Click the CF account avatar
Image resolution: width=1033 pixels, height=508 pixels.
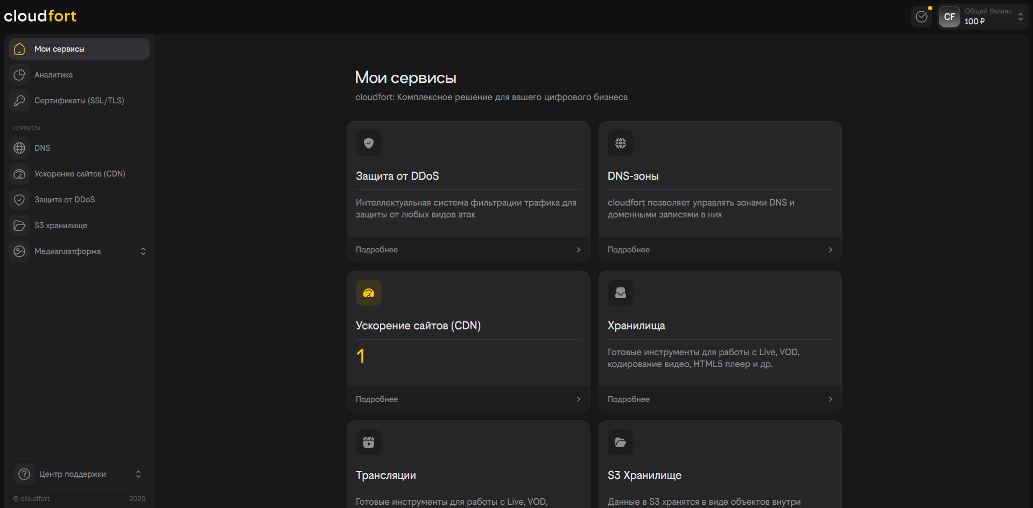949,17
